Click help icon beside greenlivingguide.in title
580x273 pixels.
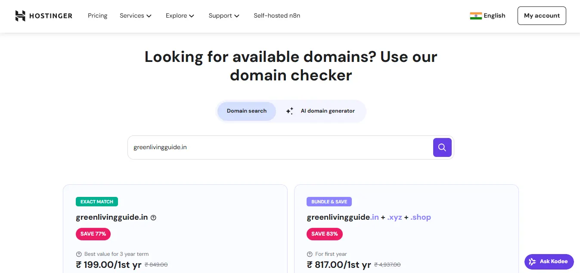(153, 218)
